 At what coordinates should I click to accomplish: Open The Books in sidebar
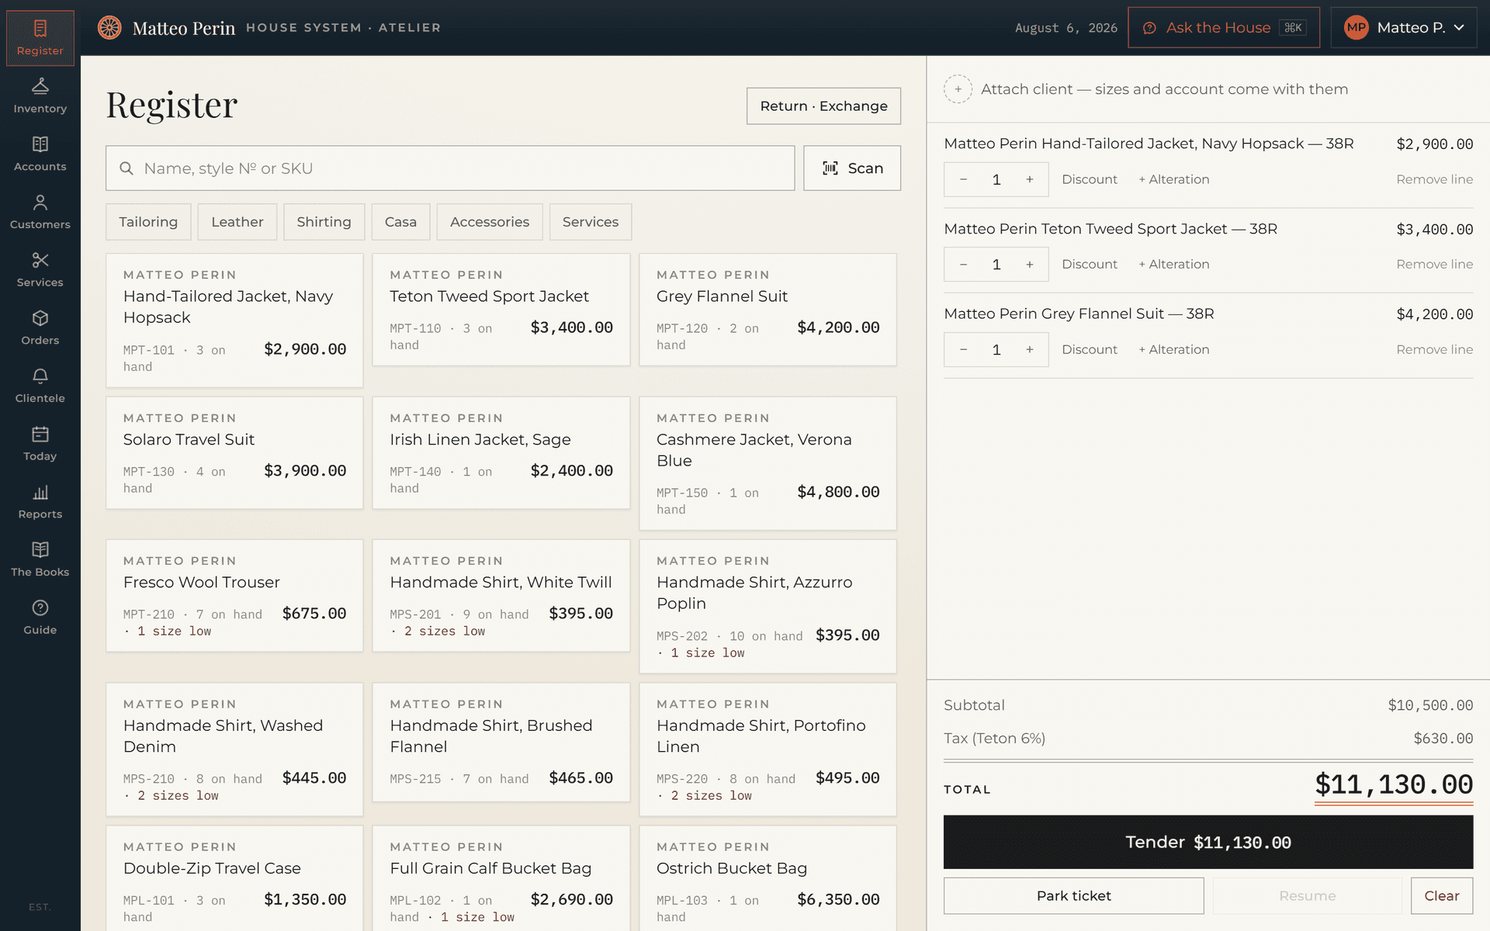pyautogui.click(x=40, y=559)
